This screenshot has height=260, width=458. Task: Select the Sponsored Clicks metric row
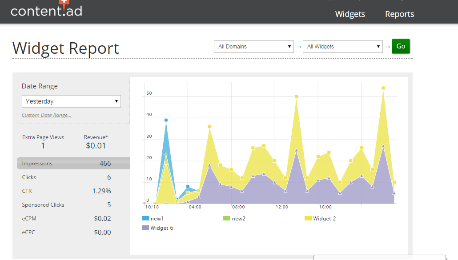pos(67,205)
